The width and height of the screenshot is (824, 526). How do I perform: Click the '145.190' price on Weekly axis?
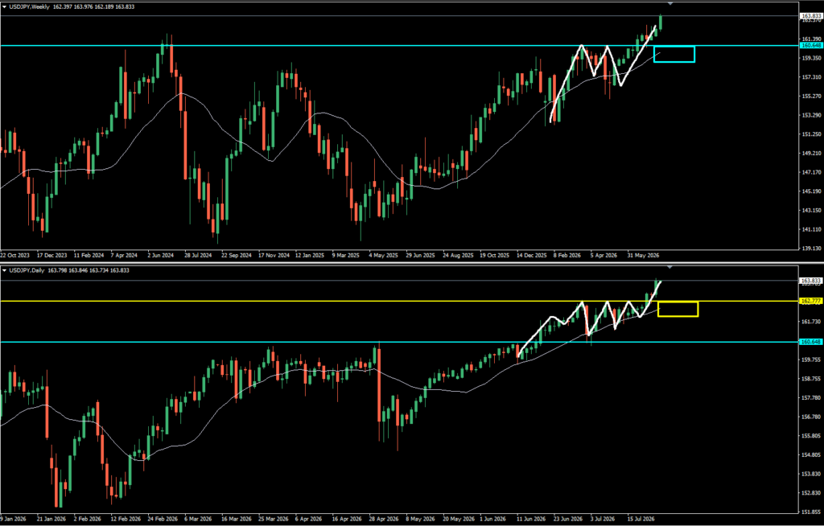(812, 191)
